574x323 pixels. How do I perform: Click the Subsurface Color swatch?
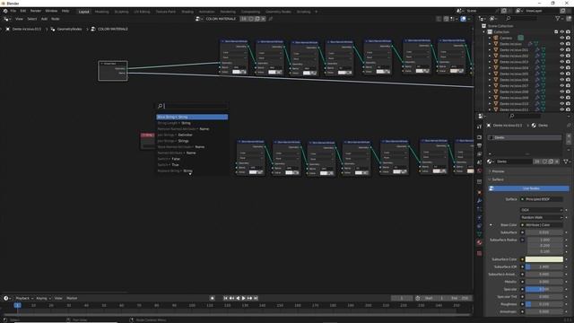point(544,259)
